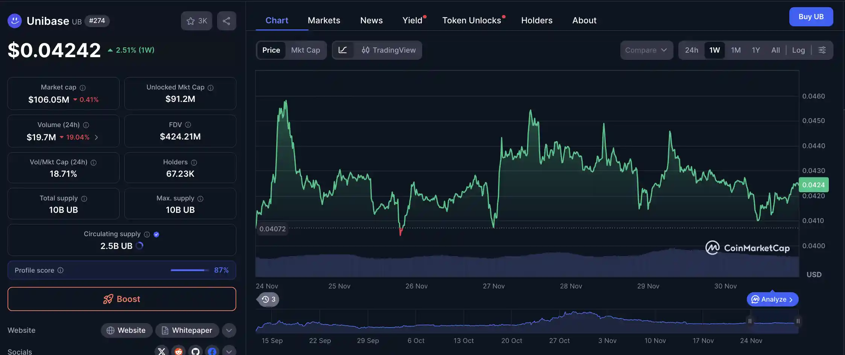This screenshot has height=355, width=845.
Task: Click the Reddit community icon
Action: [x=178, y=351]
